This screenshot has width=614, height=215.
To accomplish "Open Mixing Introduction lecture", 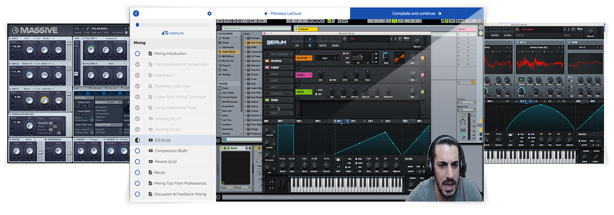I will click(170, 54).
